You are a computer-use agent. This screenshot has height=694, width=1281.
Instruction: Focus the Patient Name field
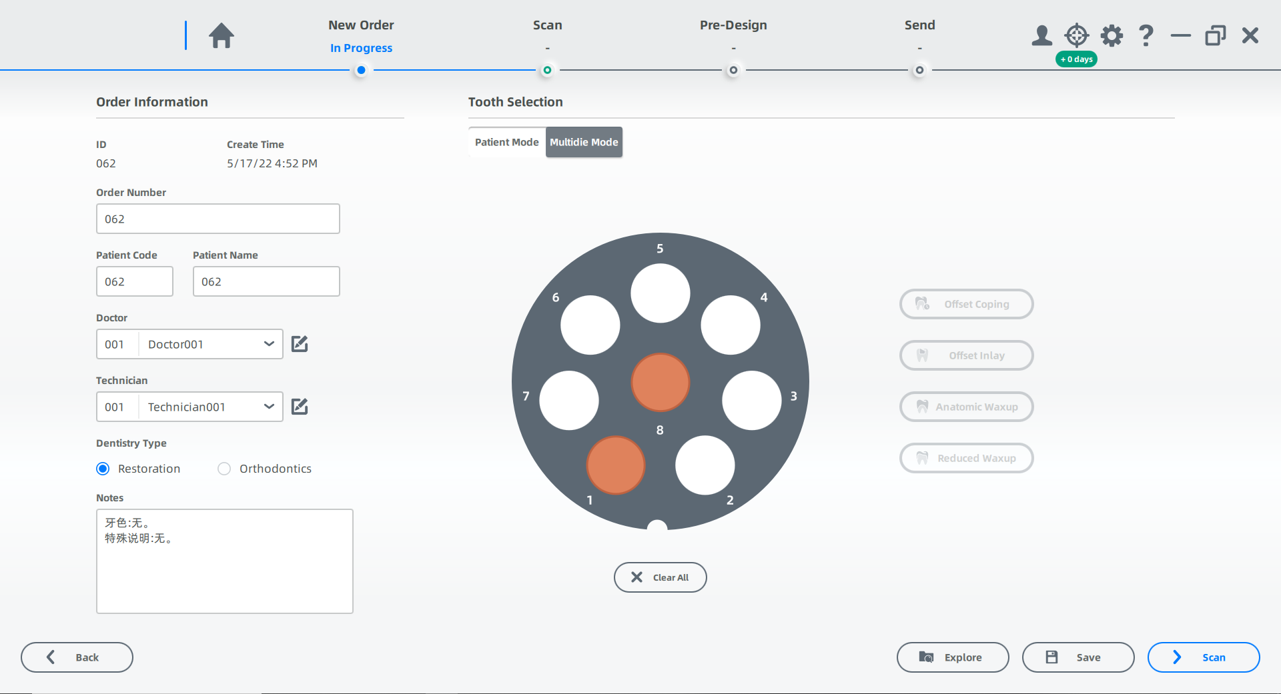click(266, 281)
